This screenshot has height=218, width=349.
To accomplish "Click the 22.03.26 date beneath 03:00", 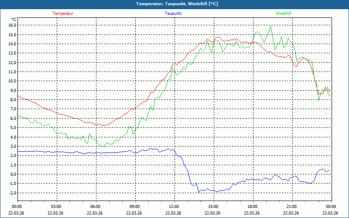I will (55, 213).
